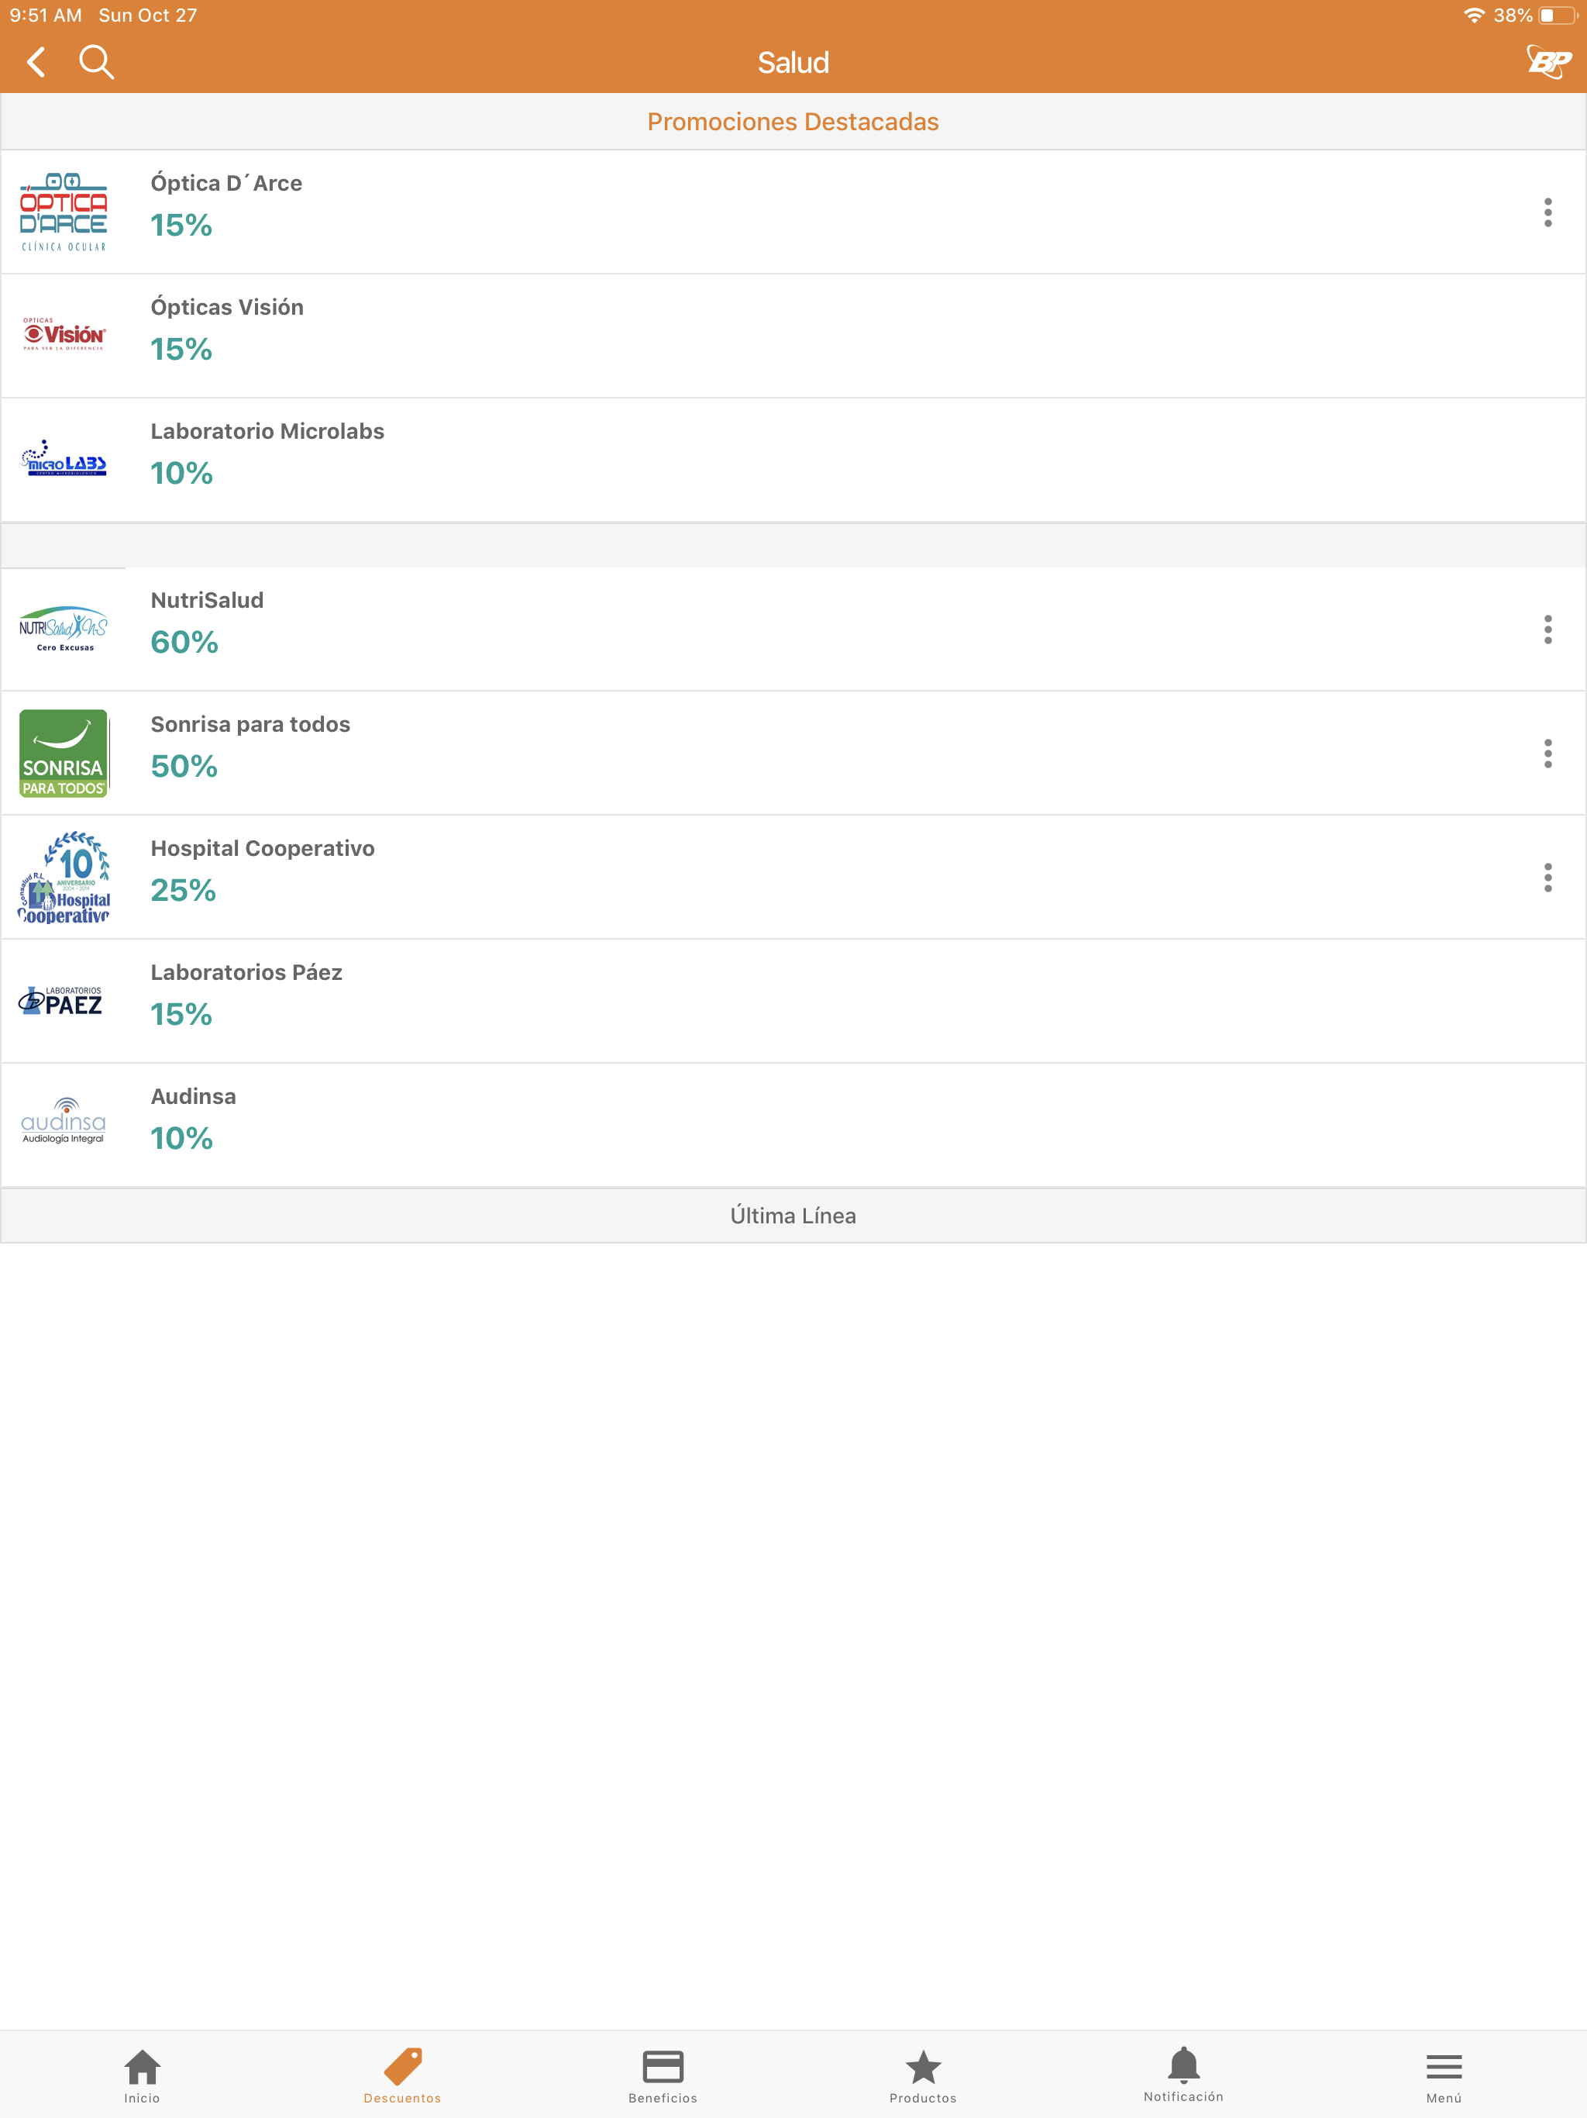The width and height of the screenshot is (1587, 2118).
Task: Tap the Última Línea footer bar
Action: pyautogui.click(x=793, y=1216)
